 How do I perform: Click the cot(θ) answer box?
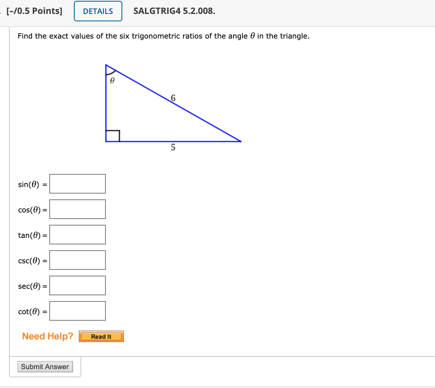[77, 310]
